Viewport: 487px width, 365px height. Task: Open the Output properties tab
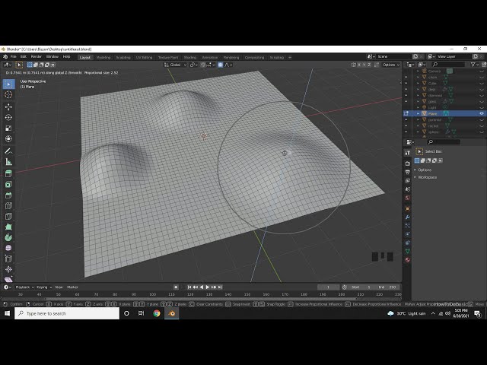pyautogui.click(x=408, y=172)
